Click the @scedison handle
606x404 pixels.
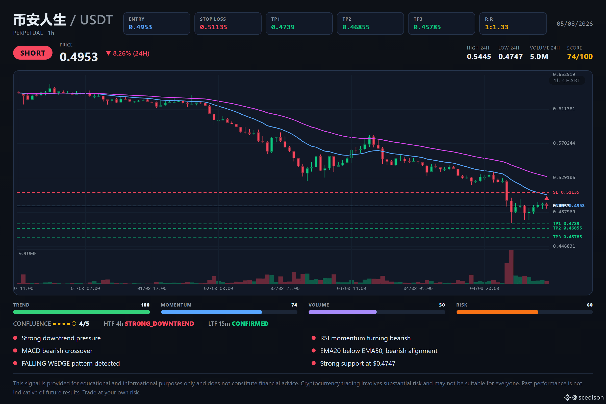(588, 397)
